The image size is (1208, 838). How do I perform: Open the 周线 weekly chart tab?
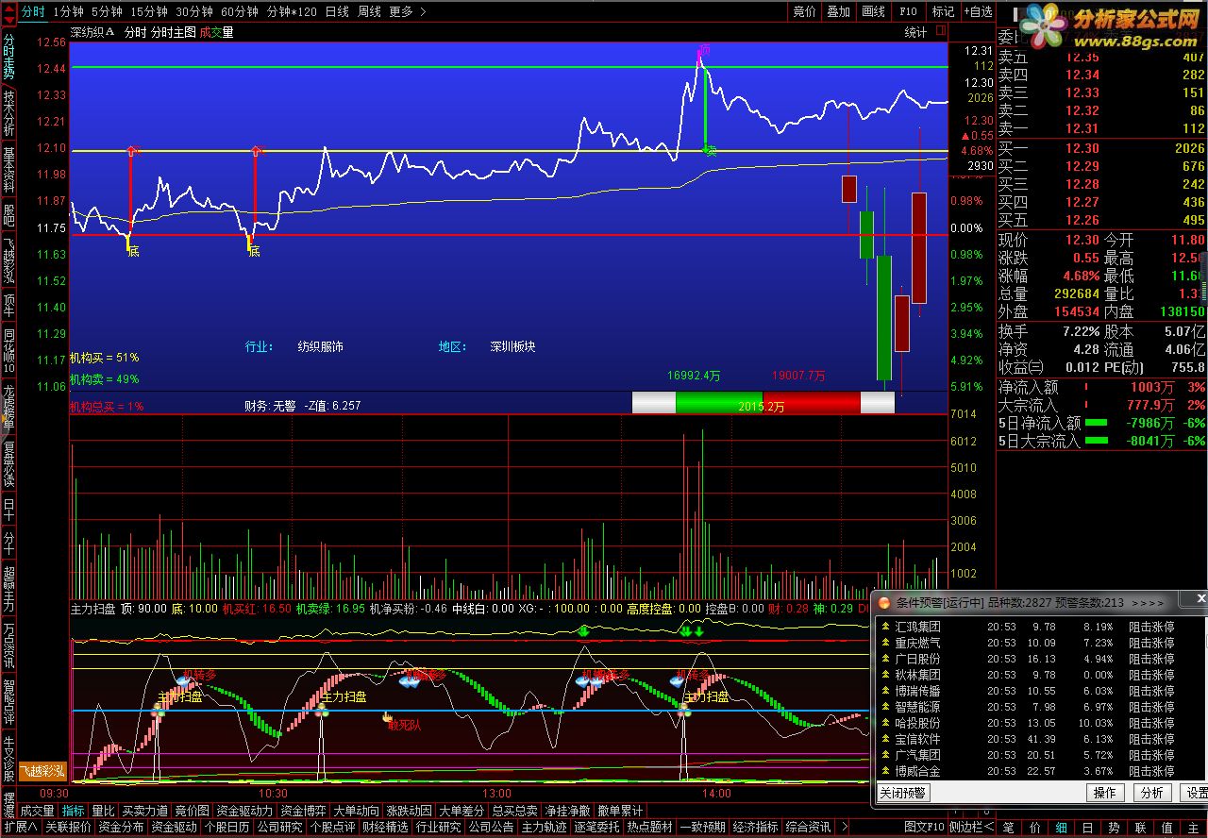tap(369, 11)
